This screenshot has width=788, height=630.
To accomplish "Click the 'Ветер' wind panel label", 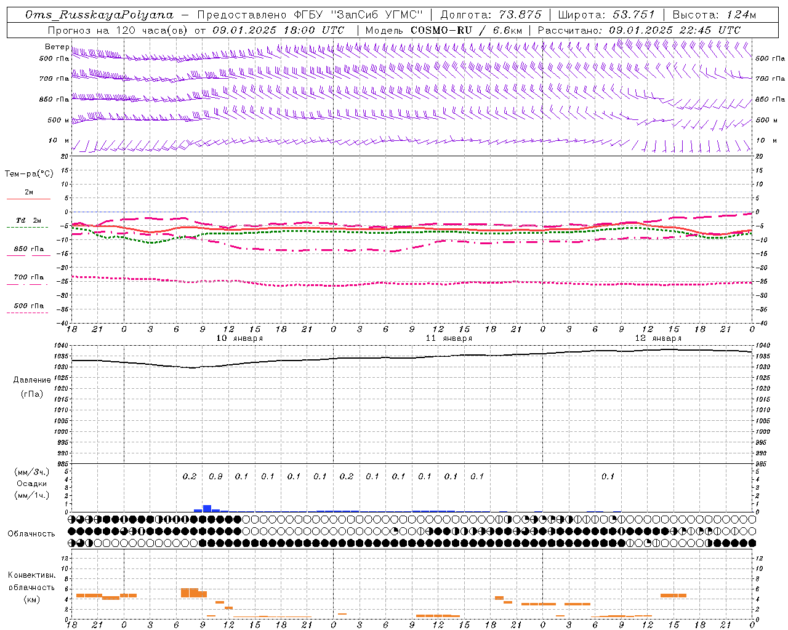I will coord(57,47).
